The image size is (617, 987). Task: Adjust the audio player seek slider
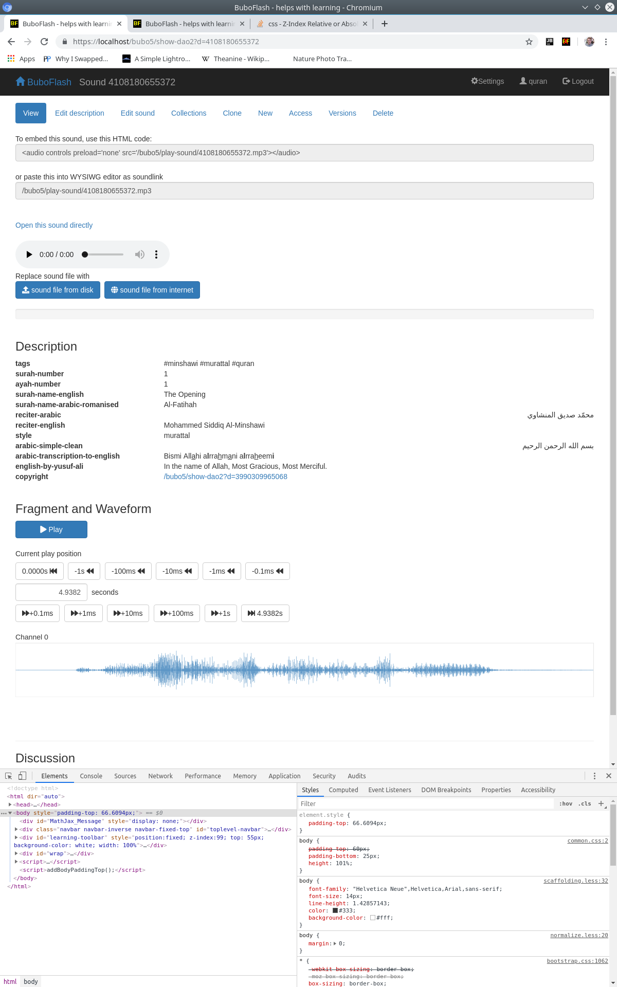pos(103,254)
